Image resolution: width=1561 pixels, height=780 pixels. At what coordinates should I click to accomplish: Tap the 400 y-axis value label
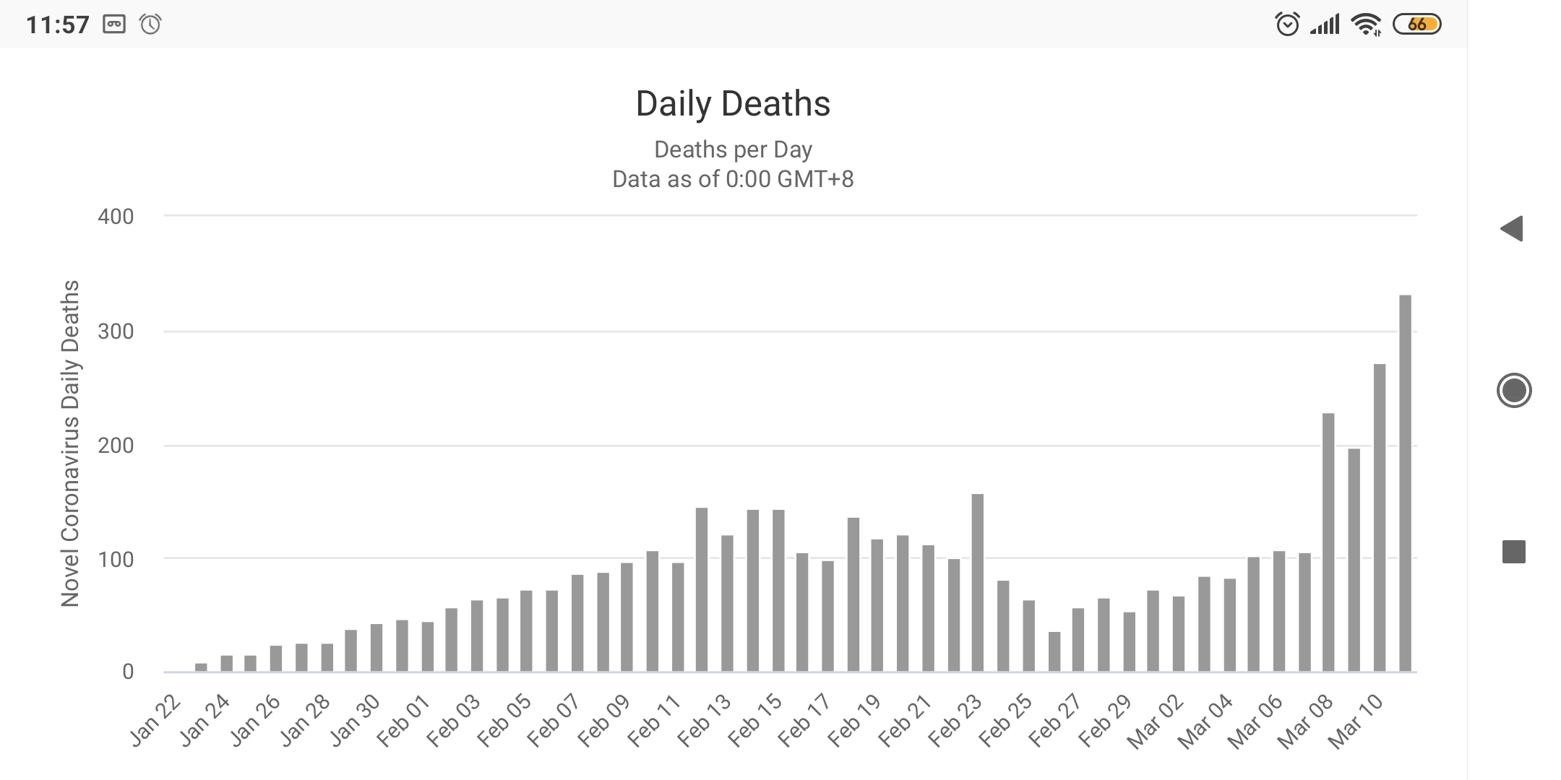(x=116, y=217)
